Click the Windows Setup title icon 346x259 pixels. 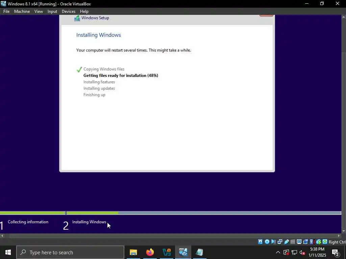click(77, 18)
